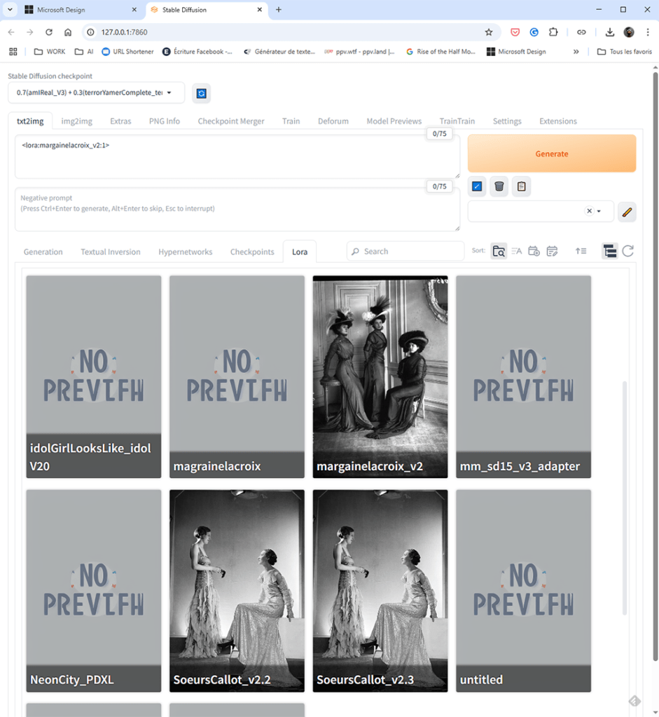Refresh the checkpoint list with blue icon
659x717 pixels.
[x=201, y=93]
